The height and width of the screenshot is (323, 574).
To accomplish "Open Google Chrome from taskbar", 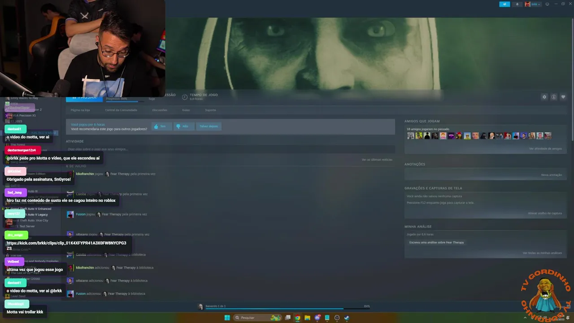I will pyautogui.click(x=297, y=318).
